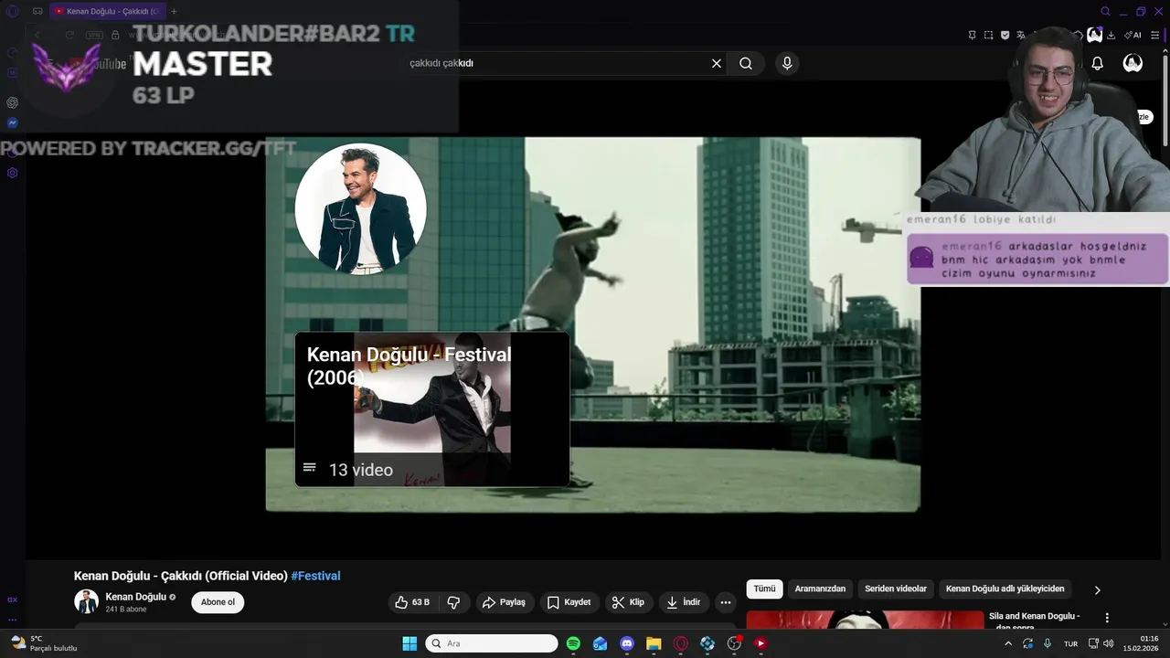Share the video via Paylaş
Image resolution: width=1170 pixels, height=658 pixels.
504,602
